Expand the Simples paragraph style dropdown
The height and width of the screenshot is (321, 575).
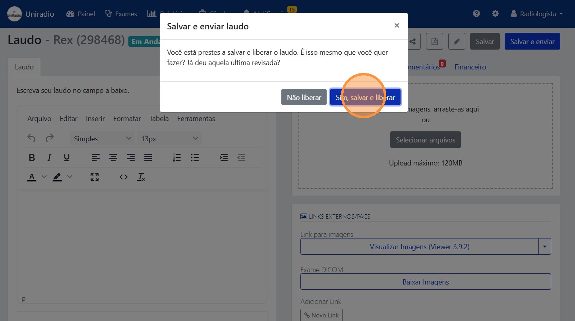pyautogui.click(x=103, y=138)
